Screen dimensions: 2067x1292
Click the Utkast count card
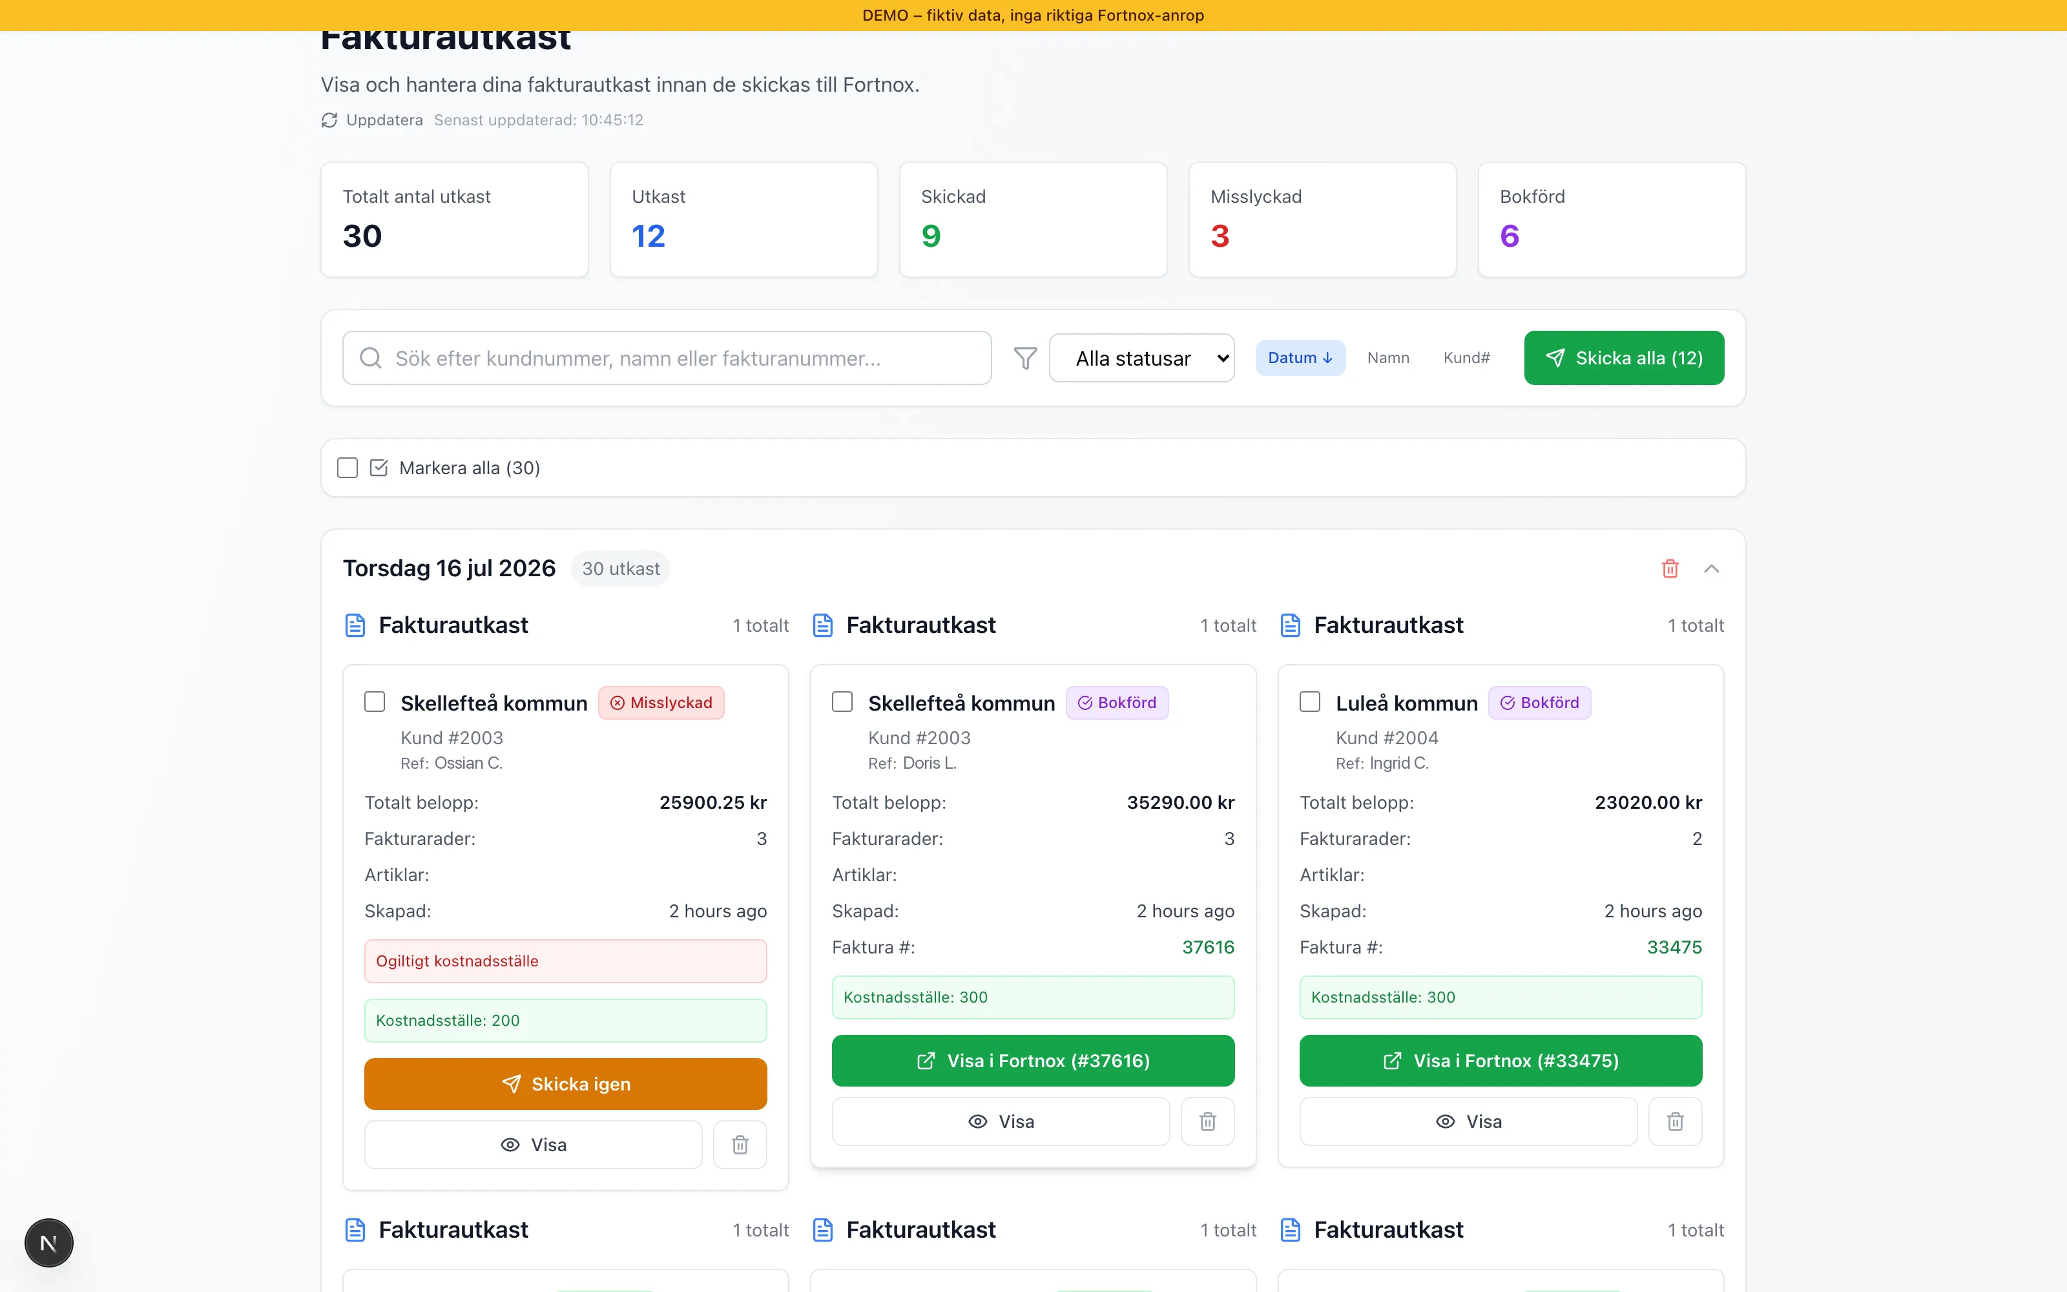(744, 220)
